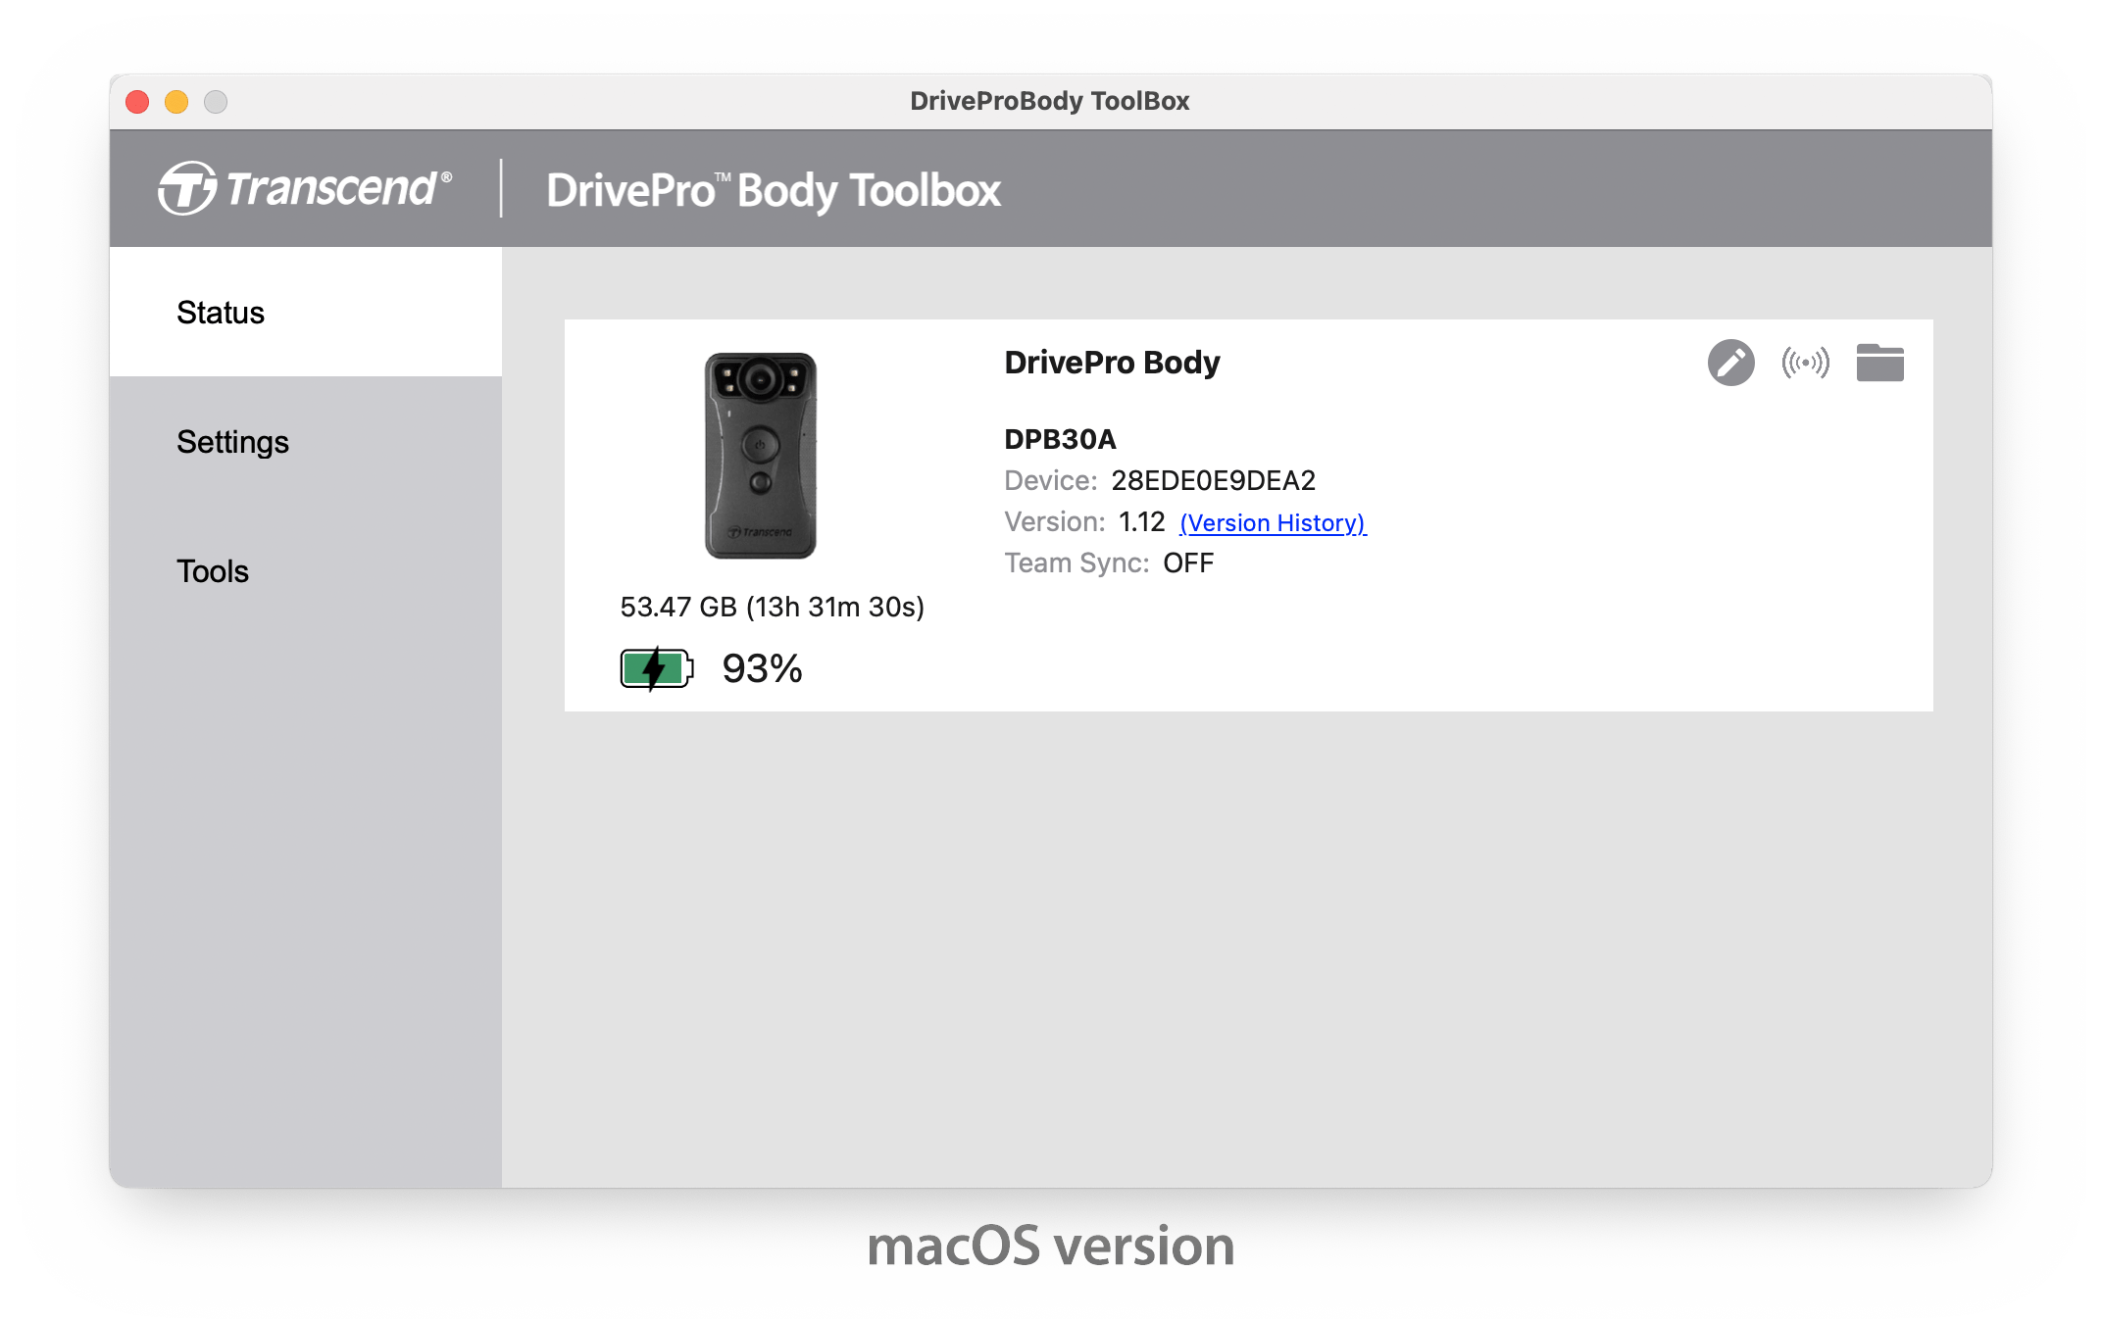2102x1321 pixels.
Task: Click the DrivePro Body device name heading
Action: (x=1112, y=362)
